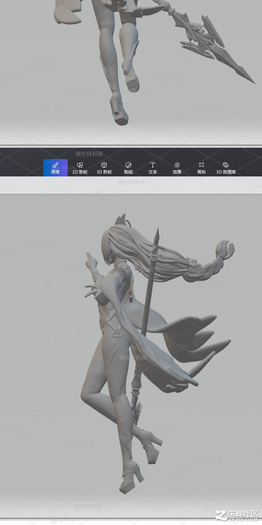262x525 pixels.
Task: Open the 效果 effects panel
Action: tap(177, 168)
